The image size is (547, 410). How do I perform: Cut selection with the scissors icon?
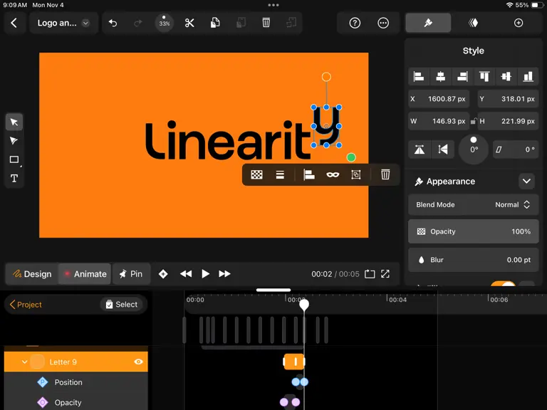point(189,23)
